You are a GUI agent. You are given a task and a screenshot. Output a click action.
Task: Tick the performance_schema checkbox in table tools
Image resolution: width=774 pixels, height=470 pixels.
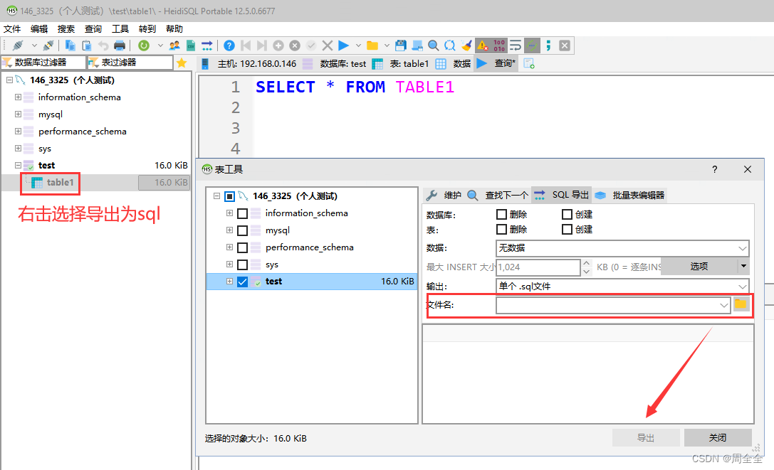tap(242, 247)
